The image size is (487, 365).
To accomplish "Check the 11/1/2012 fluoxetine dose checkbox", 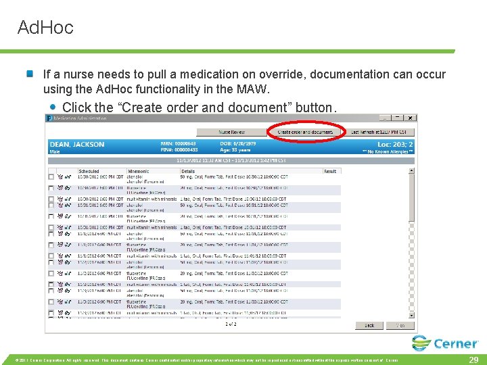I will pos(51,245).
